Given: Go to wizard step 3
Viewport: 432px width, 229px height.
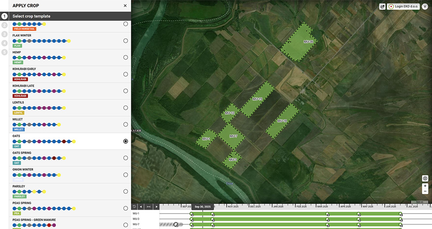Looking at the screenshot, I should tap(4, 34).
